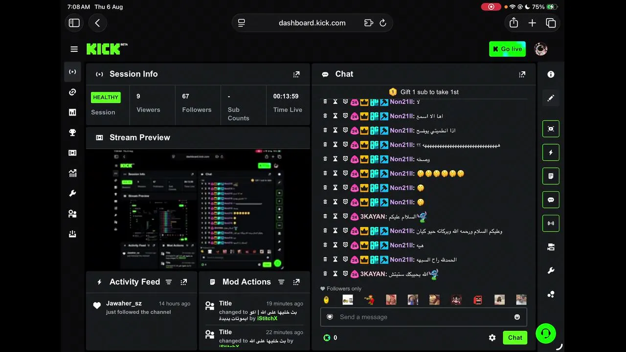The image size is (626, 352).
Task: Open the trophy icon in the left sidebar
Action: 72,132
